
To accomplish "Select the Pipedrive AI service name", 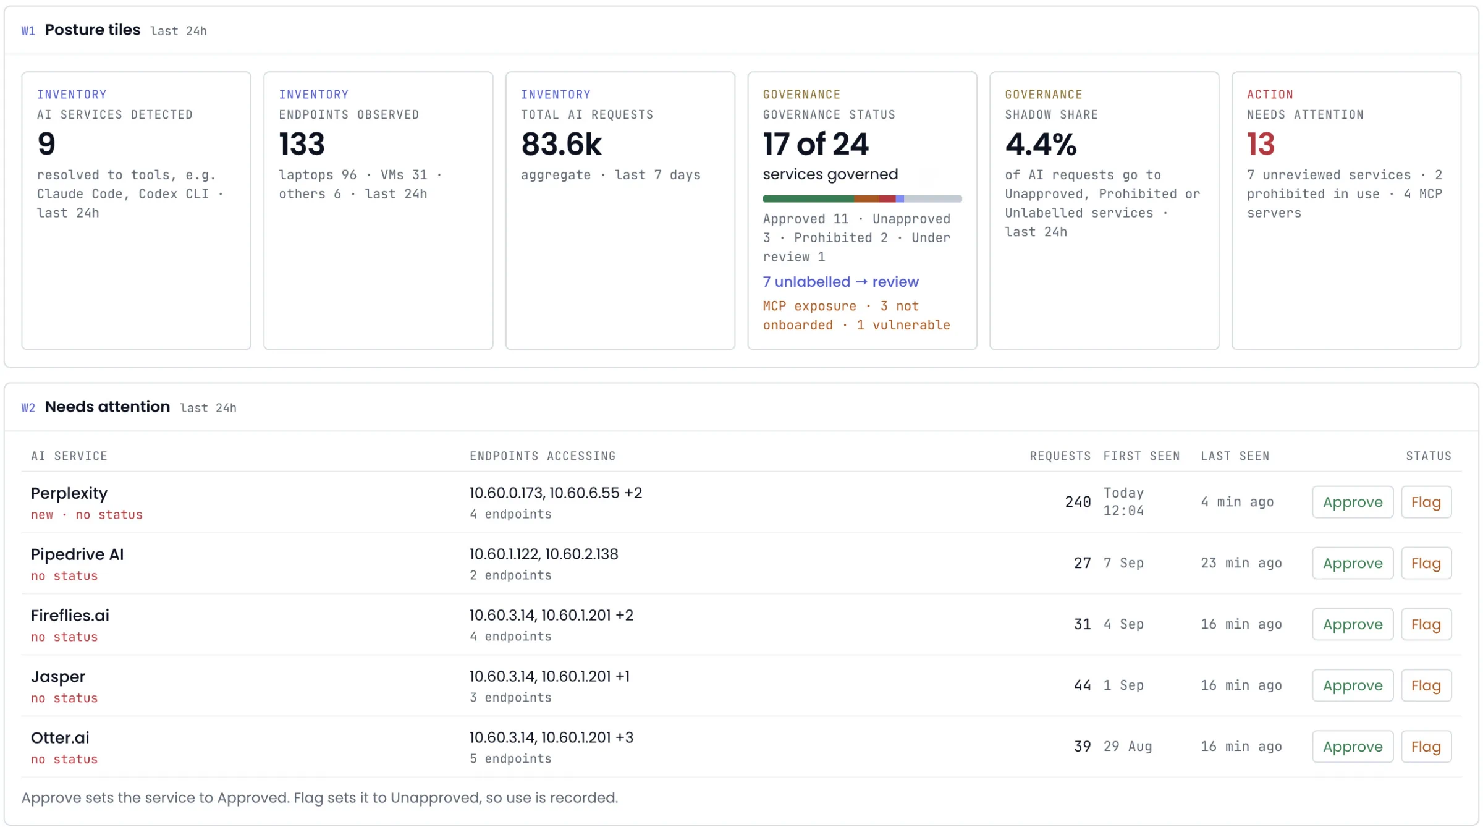I will [x=77, y=554].
